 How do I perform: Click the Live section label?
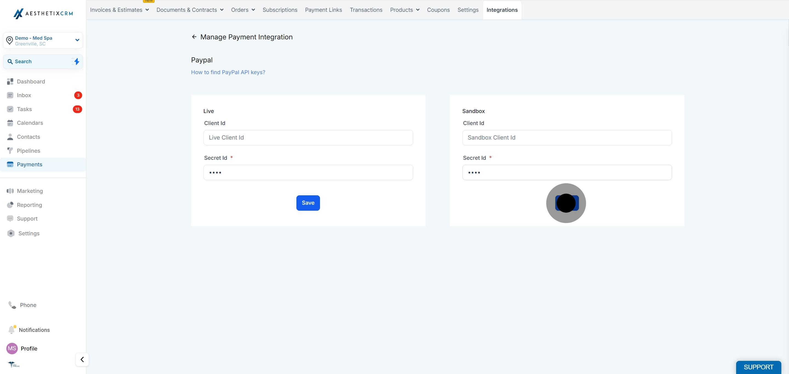pos(208,111)
